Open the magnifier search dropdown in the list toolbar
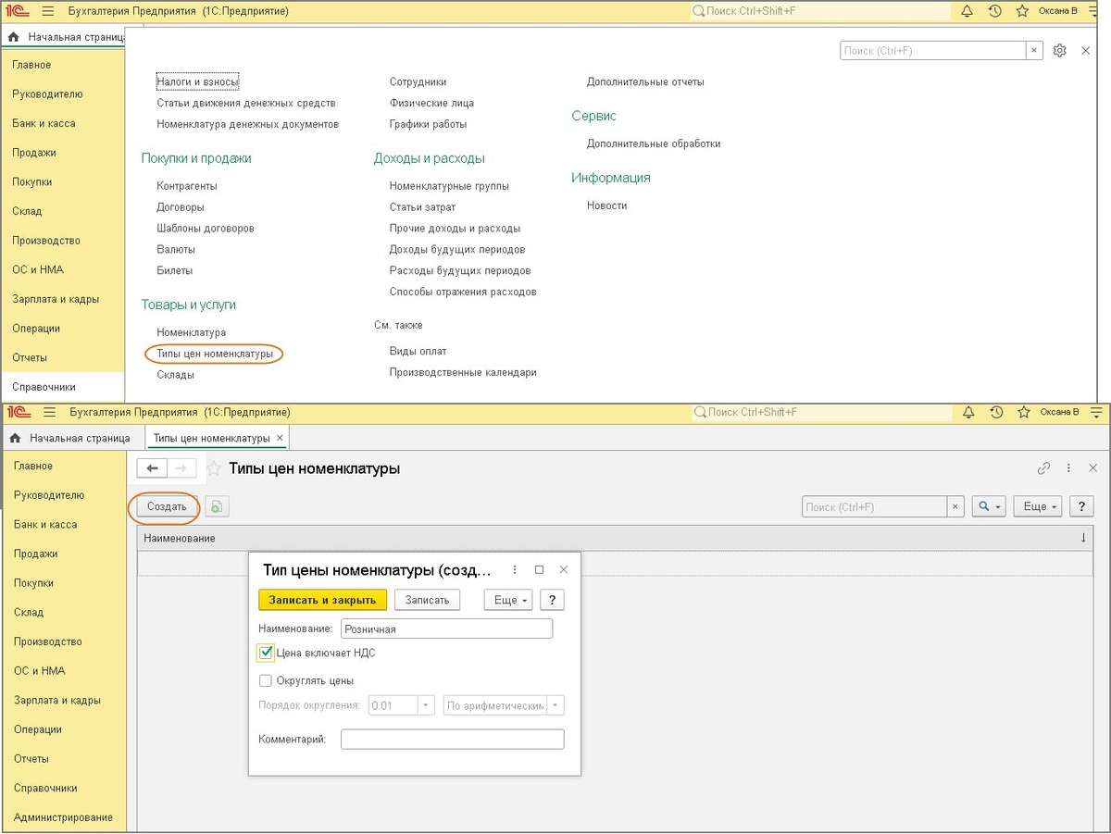 click(x=989, y=506)
